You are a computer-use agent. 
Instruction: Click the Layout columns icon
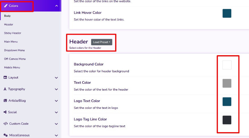pyautogui.click(x=5, y=78)
